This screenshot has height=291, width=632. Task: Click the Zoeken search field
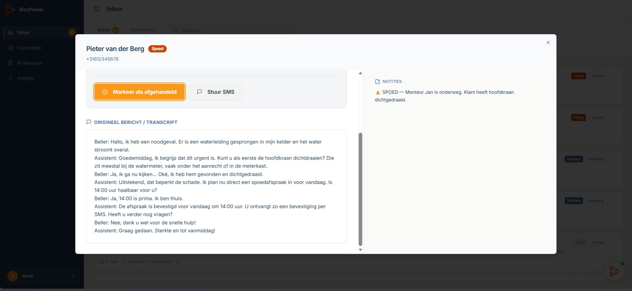point(233,30)
